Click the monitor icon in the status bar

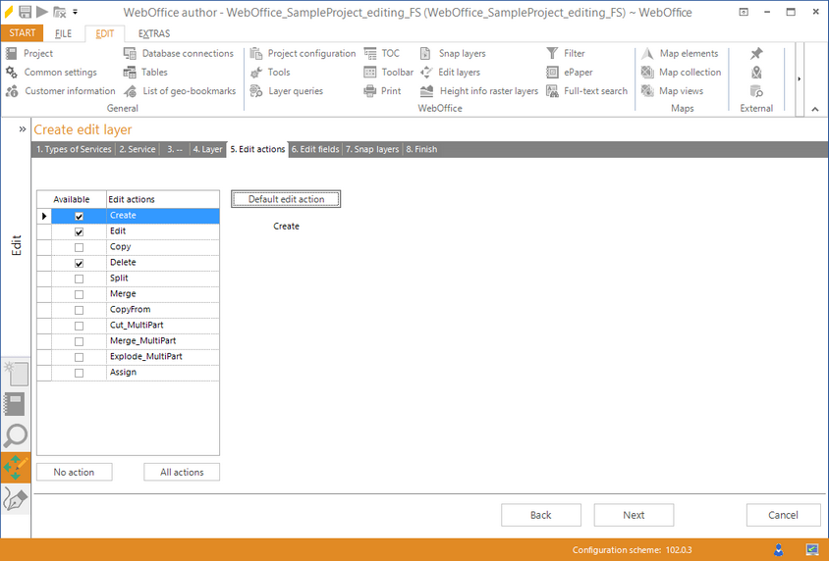pos(812,550)
